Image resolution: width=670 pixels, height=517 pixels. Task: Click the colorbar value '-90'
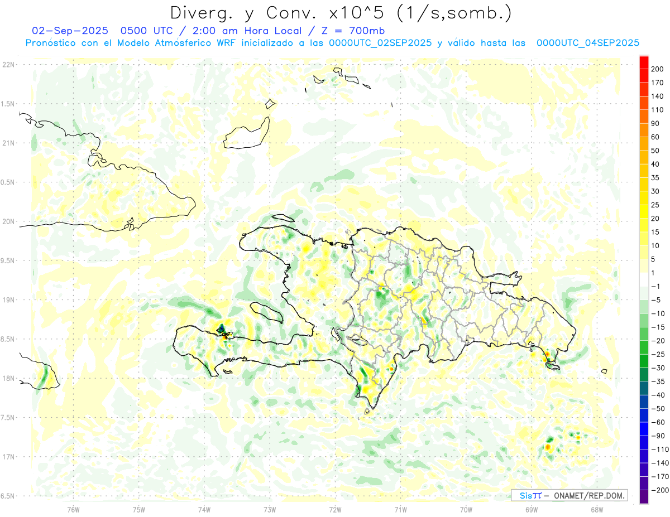tap(658, 436)
